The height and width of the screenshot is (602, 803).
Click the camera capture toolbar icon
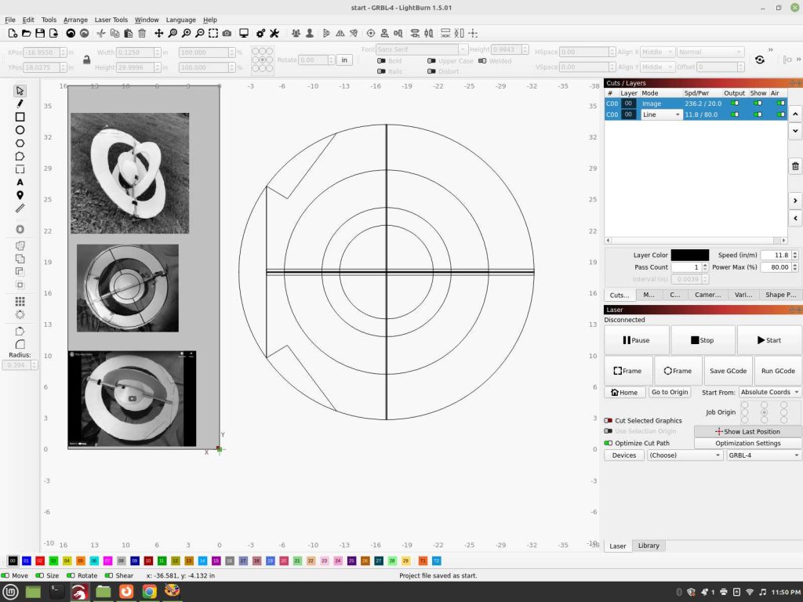pos(227,33)
